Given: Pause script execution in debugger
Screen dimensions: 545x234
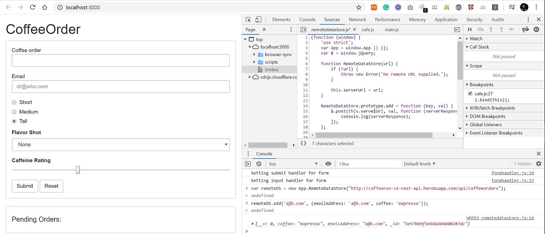Looking at the screenshot, I should pyautogui.click(x=470, y=30).
